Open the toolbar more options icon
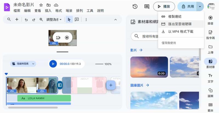The width and height of the screenshot is (219, 113). [x=86, y=20]
